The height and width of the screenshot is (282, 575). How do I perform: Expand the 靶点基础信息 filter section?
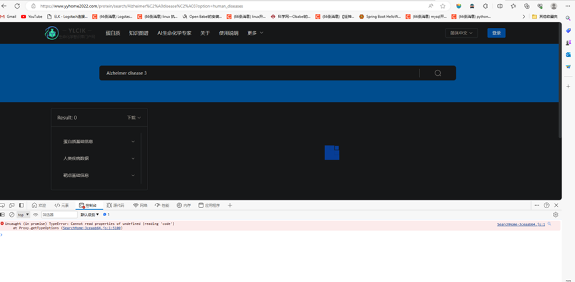pyautogui.click(x=99, y=176)
